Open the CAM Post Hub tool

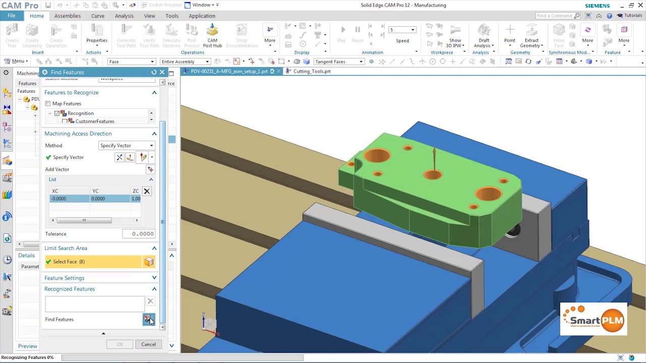tap(212, 35)
